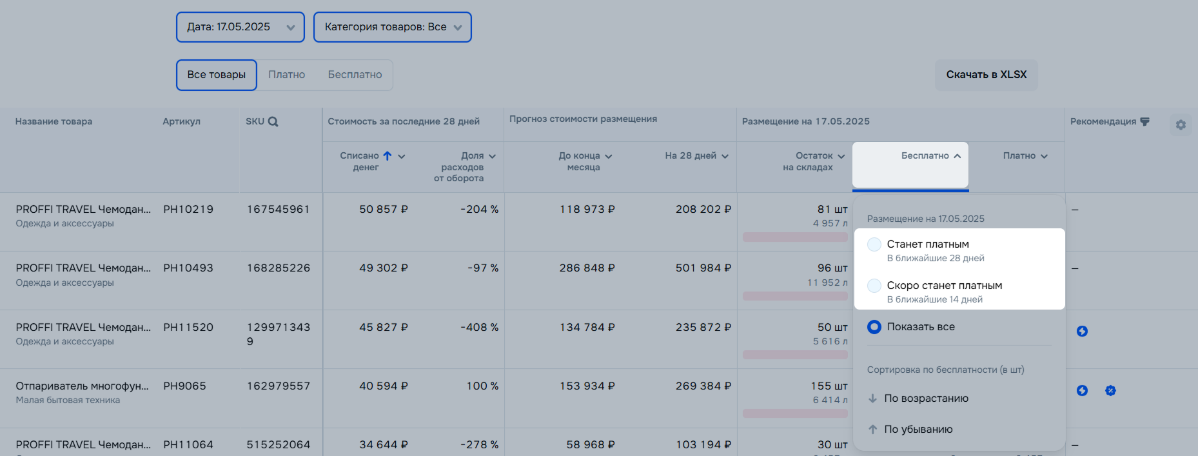This screenshot has width=1198, height=456.
Task: Select Показать все radio option
Action: [874, 327]
